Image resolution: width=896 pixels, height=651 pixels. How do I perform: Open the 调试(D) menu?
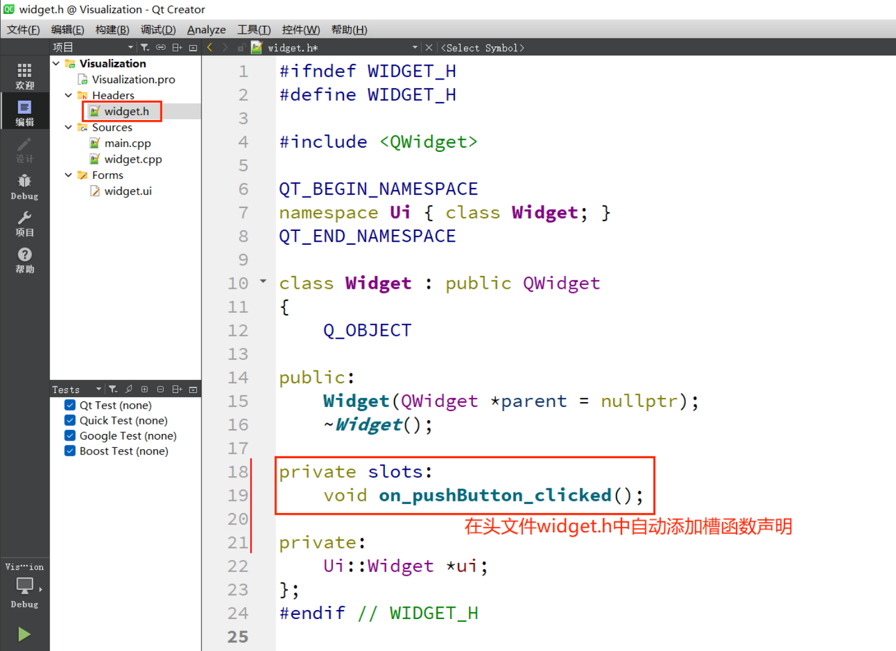click(158, 30)
